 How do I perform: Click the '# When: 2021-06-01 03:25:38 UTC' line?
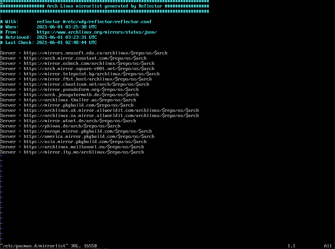coord(49,27)
